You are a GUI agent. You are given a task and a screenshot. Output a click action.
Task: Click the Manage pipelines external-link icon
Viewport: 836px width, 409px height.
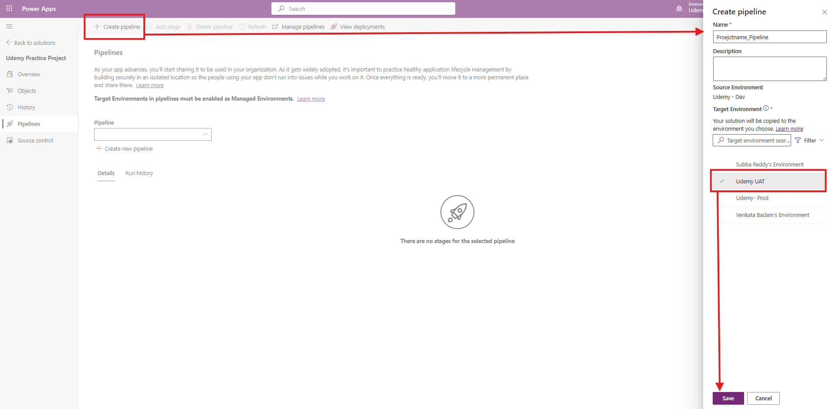click(x=275, y=27)
